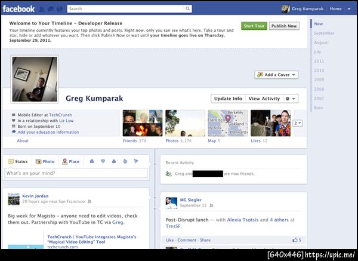Click the 4 others link
Viewport: 358px width, 261px height.
click(279, 220)
